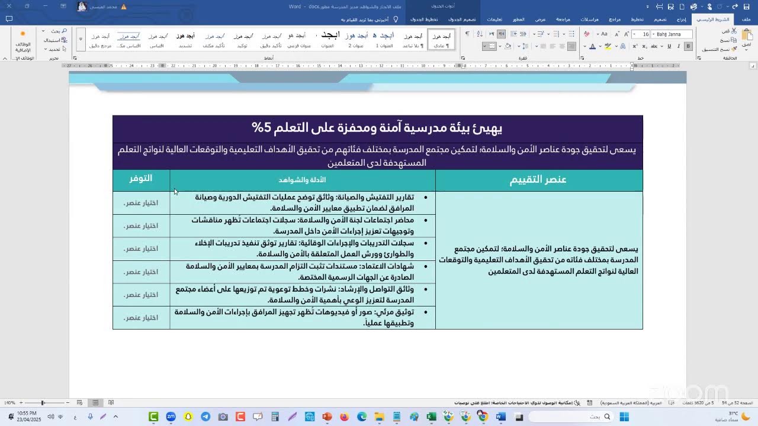The image size is (758, 426).
Task: Expand the Styles gallery more arrow
Action: pos(81,40)
